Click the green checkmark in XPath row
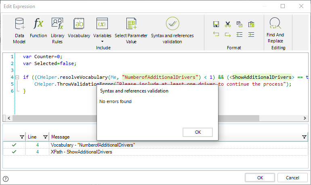 point(14,152)
